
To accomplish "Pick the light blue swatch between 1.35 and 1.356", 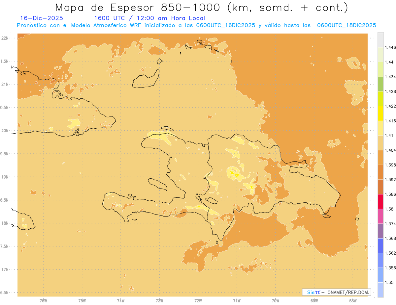I will pyautogui.click(x=380, y=275).
